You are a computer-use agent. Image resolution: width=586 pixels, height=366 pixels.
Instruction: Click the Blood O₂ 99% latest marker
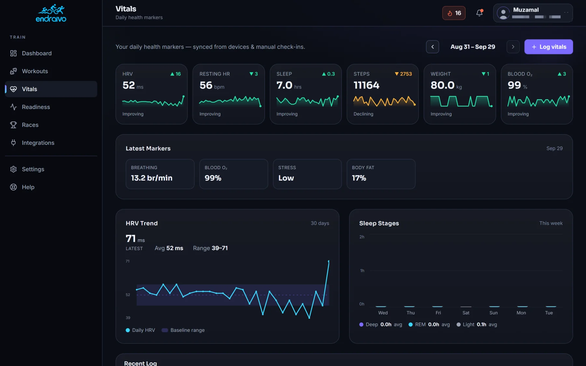(x=233, y=174)
